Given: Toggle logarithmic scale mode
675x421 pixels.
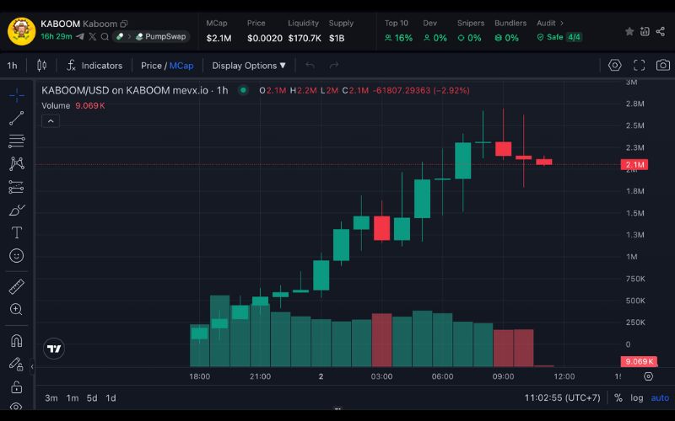Looking at the screenshot, I should (x=637, y=397).
